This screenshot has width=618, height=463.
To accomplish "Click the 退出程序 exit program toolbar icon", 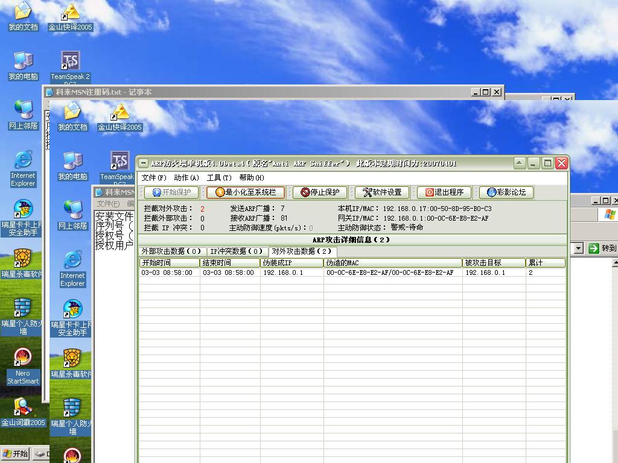I will [443, 192].
